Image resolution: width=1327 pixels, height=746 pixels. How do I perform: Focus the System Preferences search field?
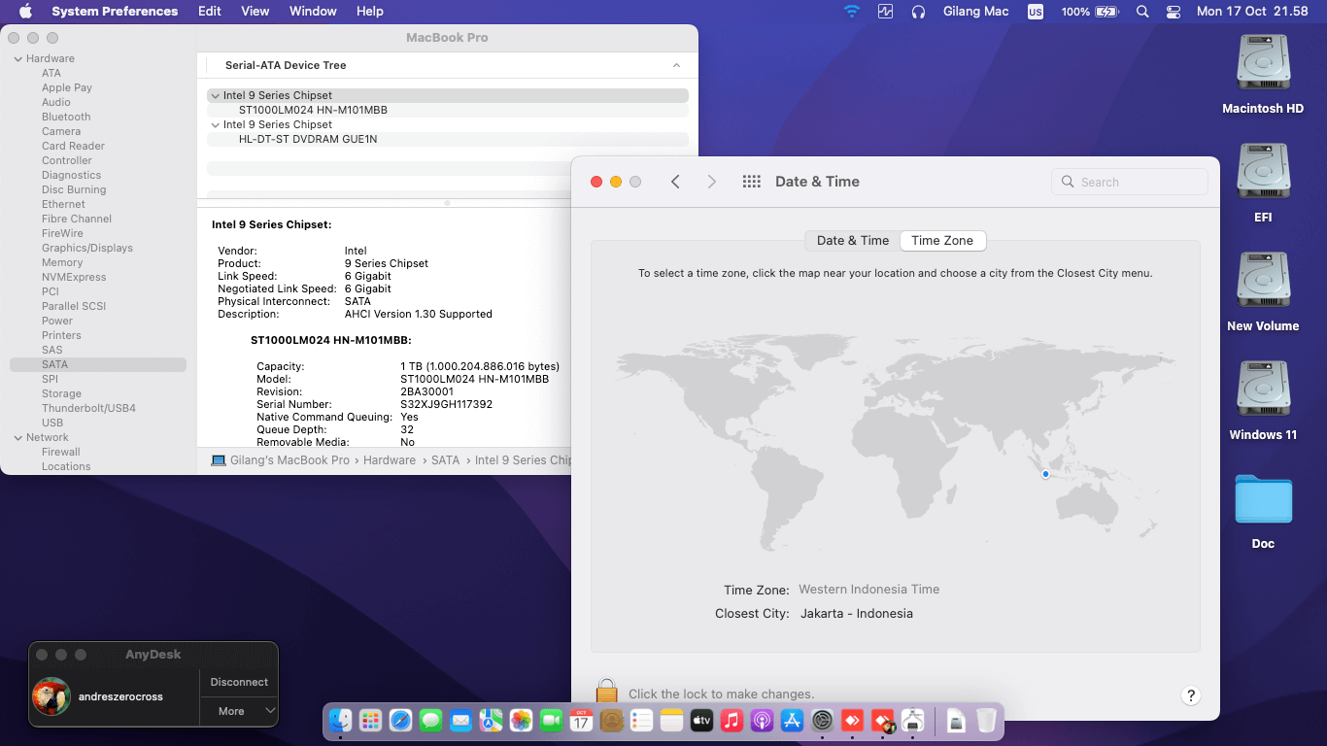[1130, 182]
